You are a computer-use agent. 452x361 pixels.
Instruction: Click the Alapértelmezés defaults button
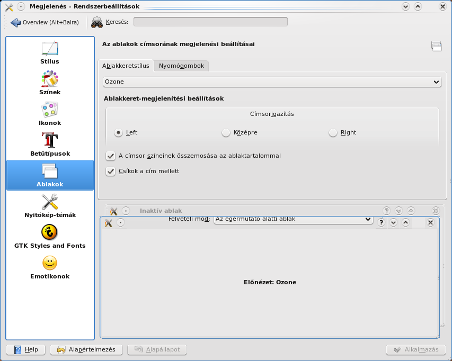[86, 349]
